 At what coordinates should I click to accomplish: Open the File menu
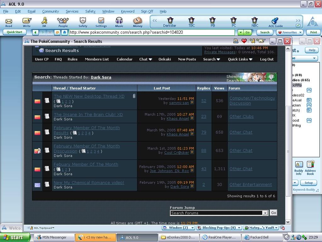6,11
